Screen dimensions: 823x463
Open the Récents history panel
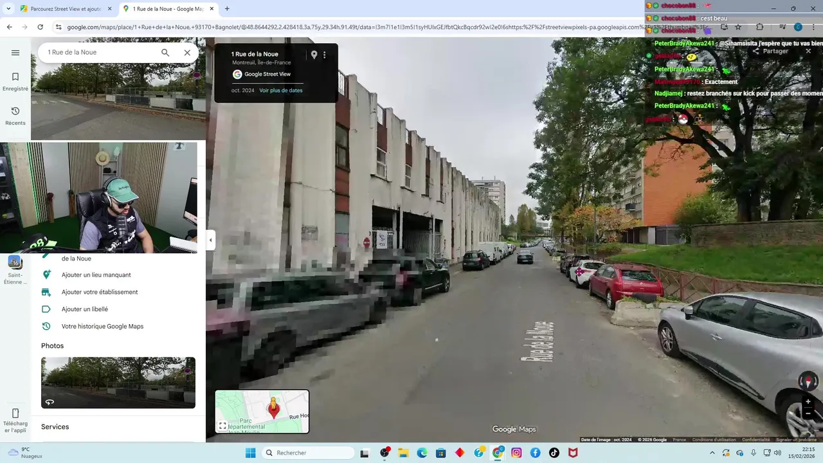tap(15, 116)
